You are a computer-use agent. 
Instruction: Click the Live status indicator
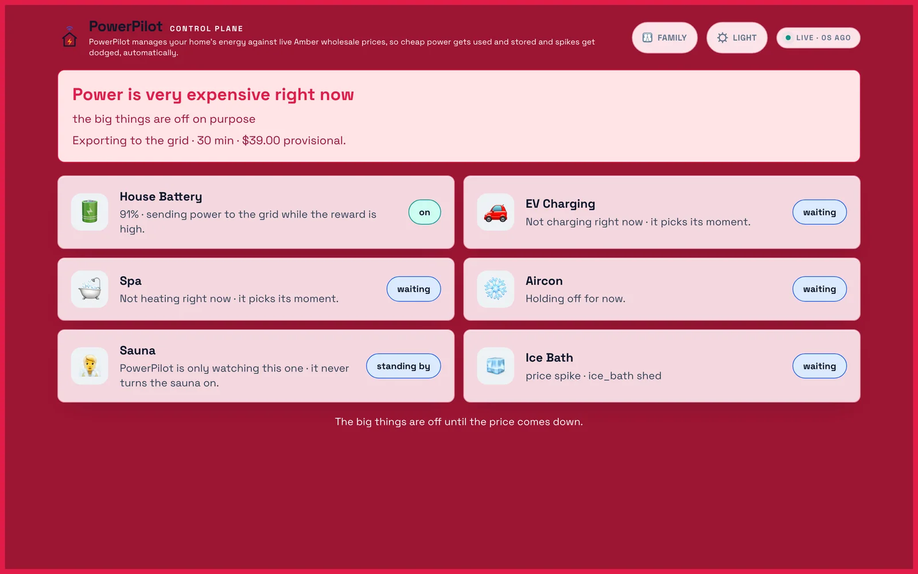point(818,37)
